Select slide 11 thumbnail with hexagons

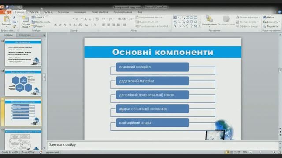pos(23,83)
